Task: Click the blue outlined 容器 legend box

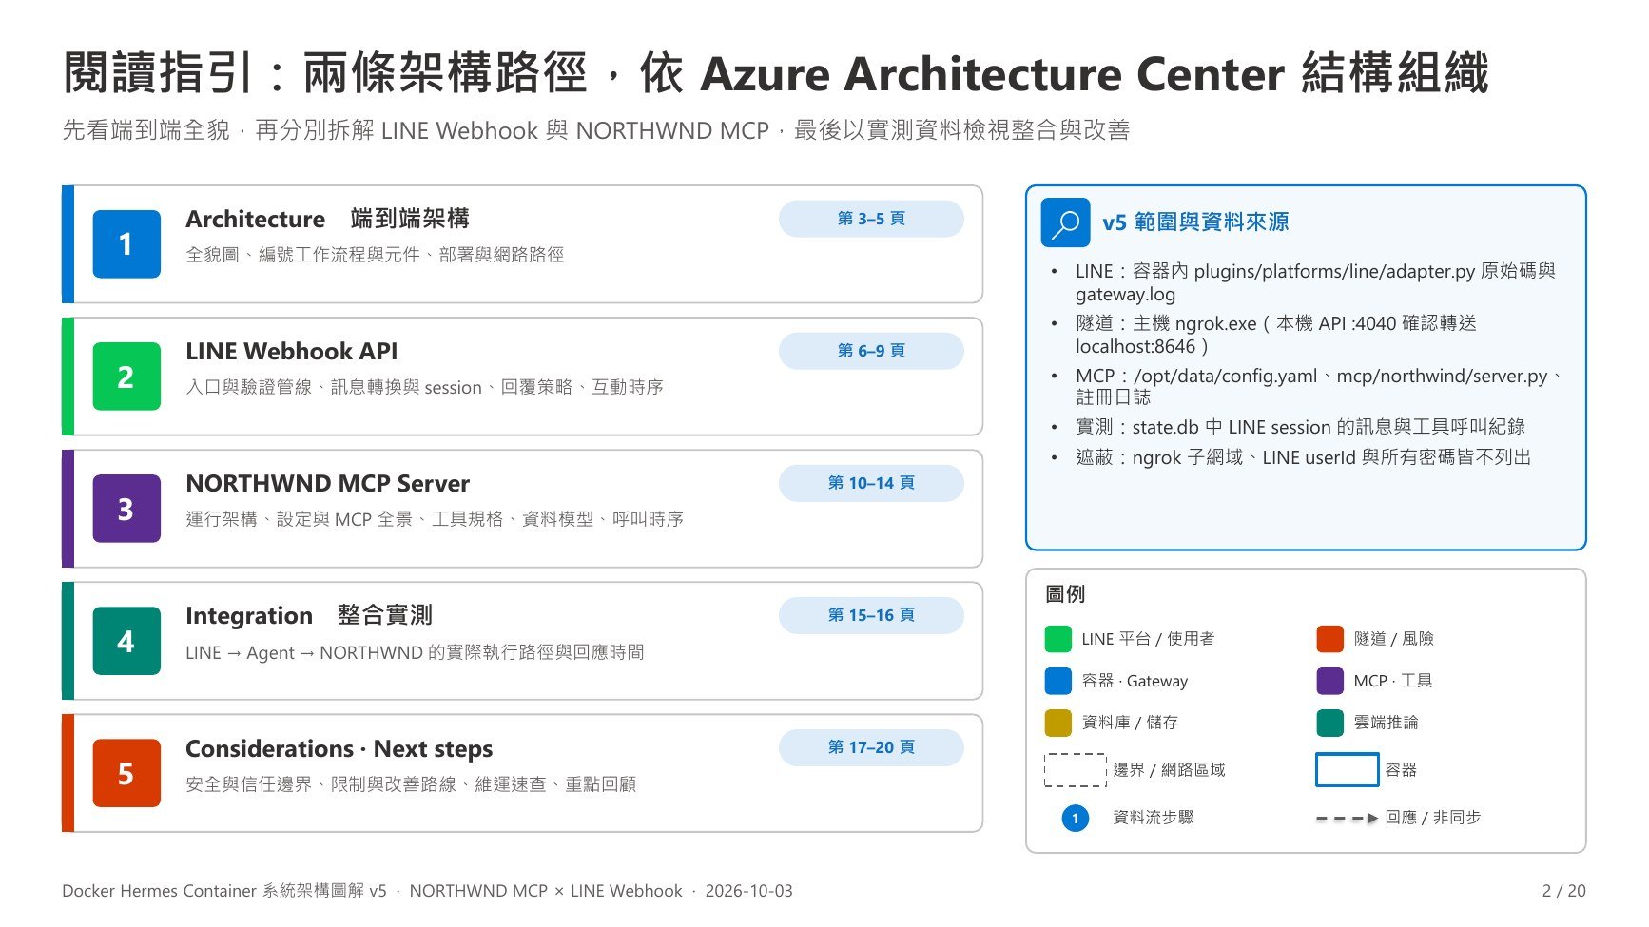Action: pyautogui.click(x=1347, y=770)
